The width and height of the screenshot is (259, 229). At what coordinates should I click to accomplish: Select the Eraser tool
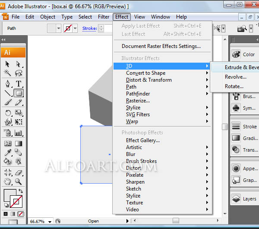tap(19, 173)
